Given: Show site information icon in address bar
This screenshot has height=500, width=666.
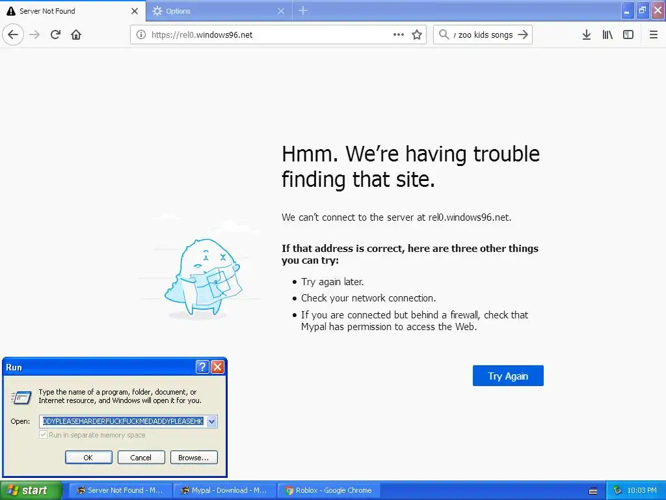Looking at the screenshot, I should pyautogui.click(x=141, y=35).
